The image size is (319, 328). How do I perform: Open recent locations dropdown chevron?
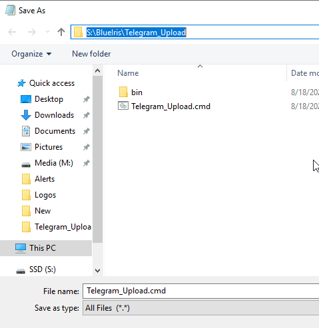click(47, 32)
